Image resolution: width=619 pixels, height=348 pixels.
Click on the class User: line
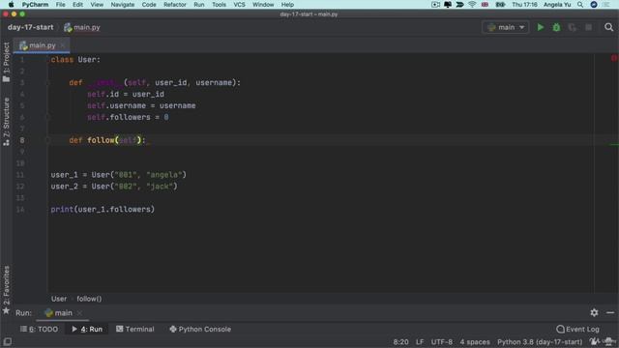click(75, 60)
